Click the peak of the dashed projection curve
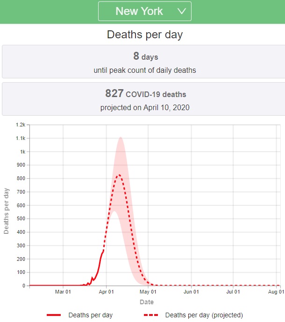Screen dimensions: 285x322 [119, 175]
